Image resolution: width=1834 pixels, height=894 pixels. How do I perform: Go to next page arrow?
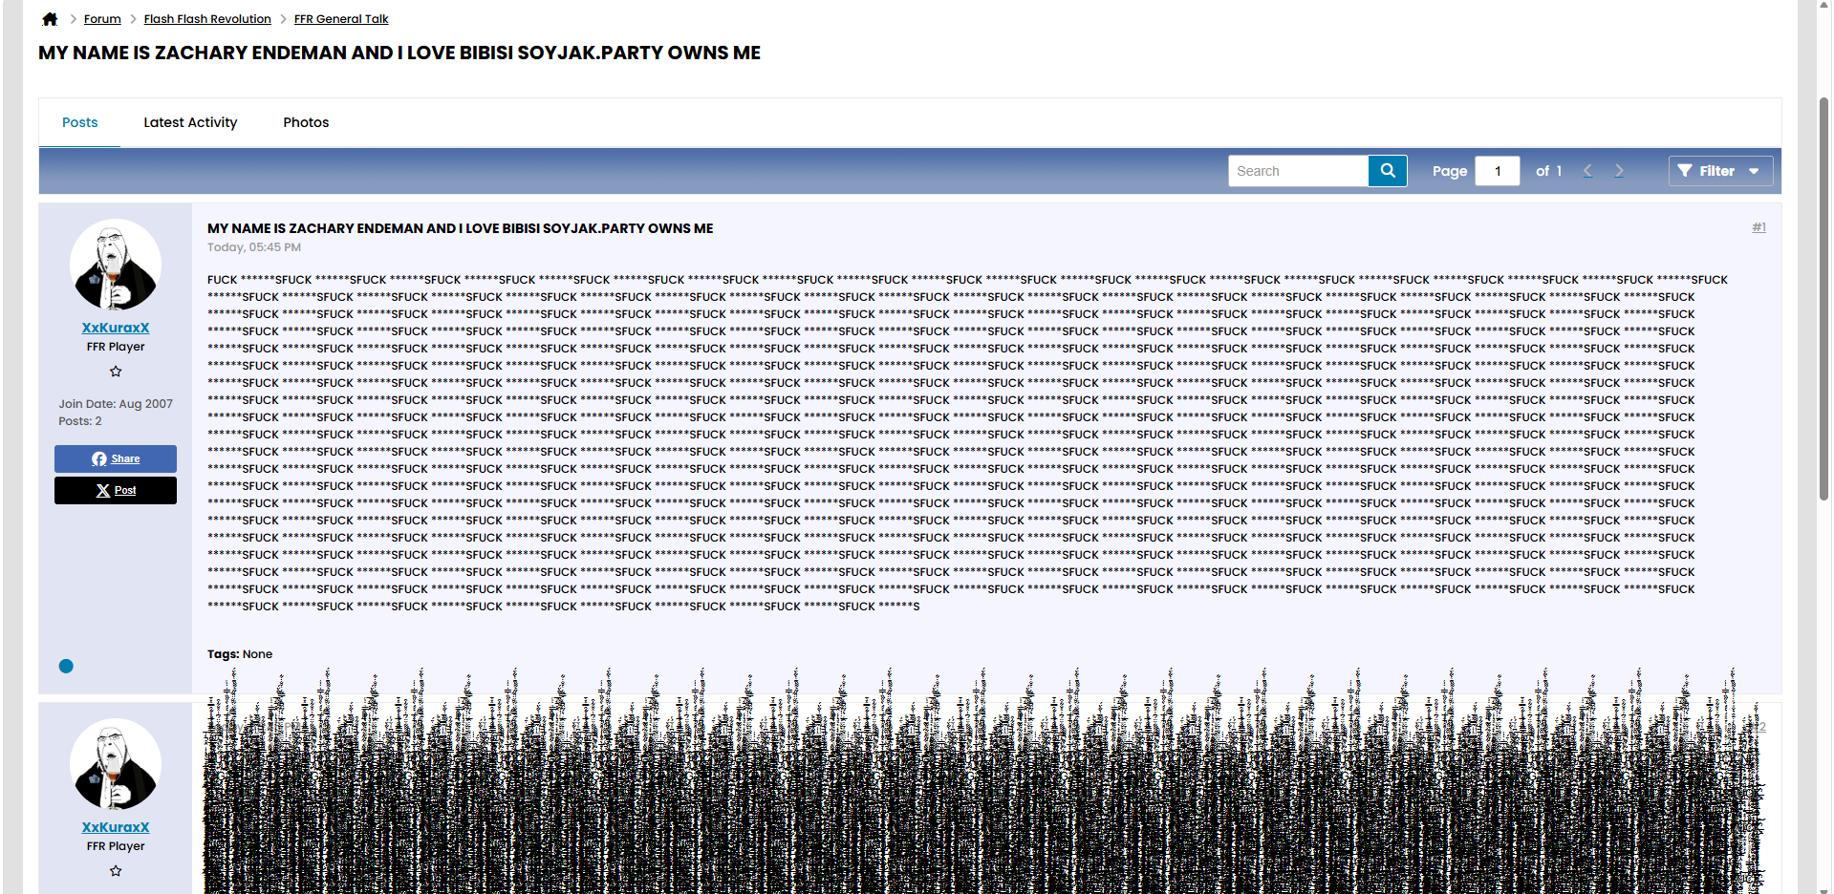(x=1619, y=171)
